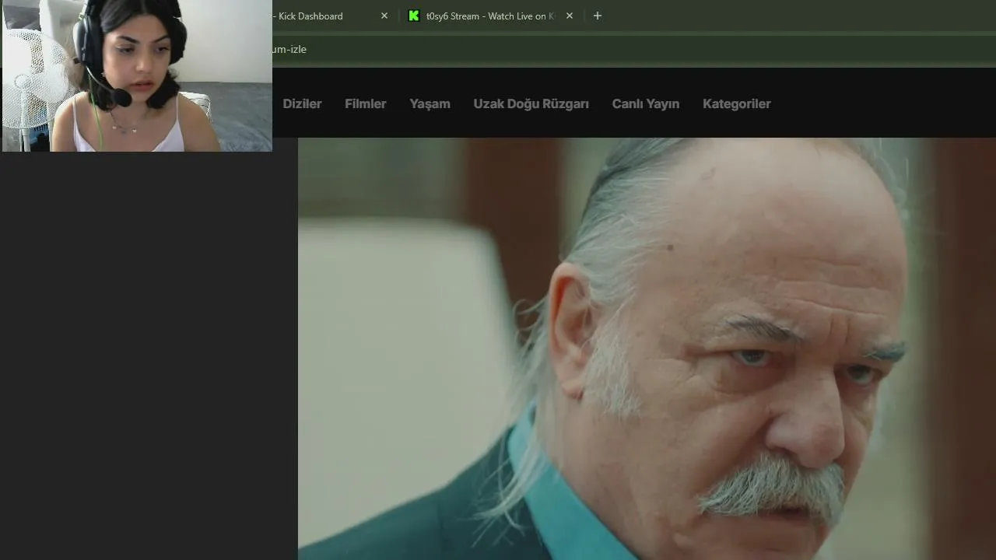
Task: Click the Kick logo favicon on stream tab
Action: 414,16
